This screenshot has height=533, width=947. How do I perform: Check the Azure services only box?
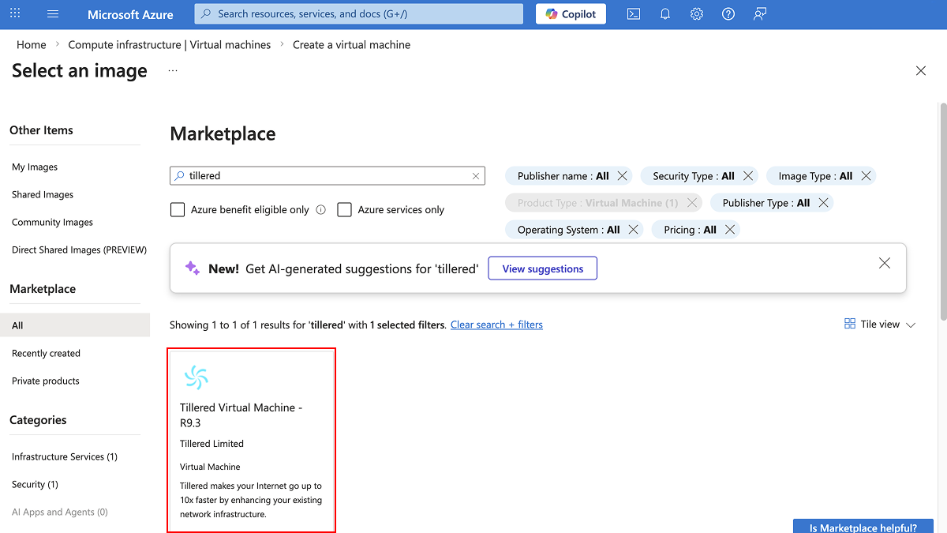click(x=344, y=209)
